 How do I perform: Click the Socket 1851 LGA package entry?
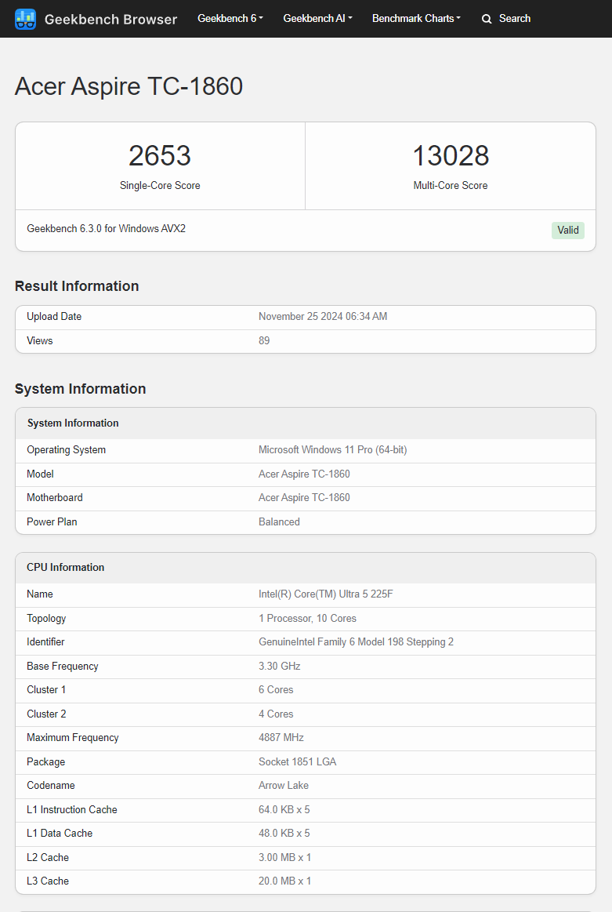coord(298,761)
